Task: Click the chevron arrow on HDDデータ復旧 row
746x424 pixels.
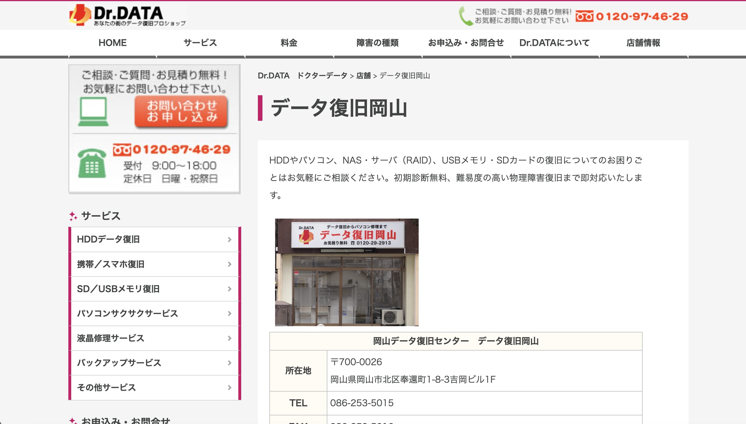Action: point(230,239)
